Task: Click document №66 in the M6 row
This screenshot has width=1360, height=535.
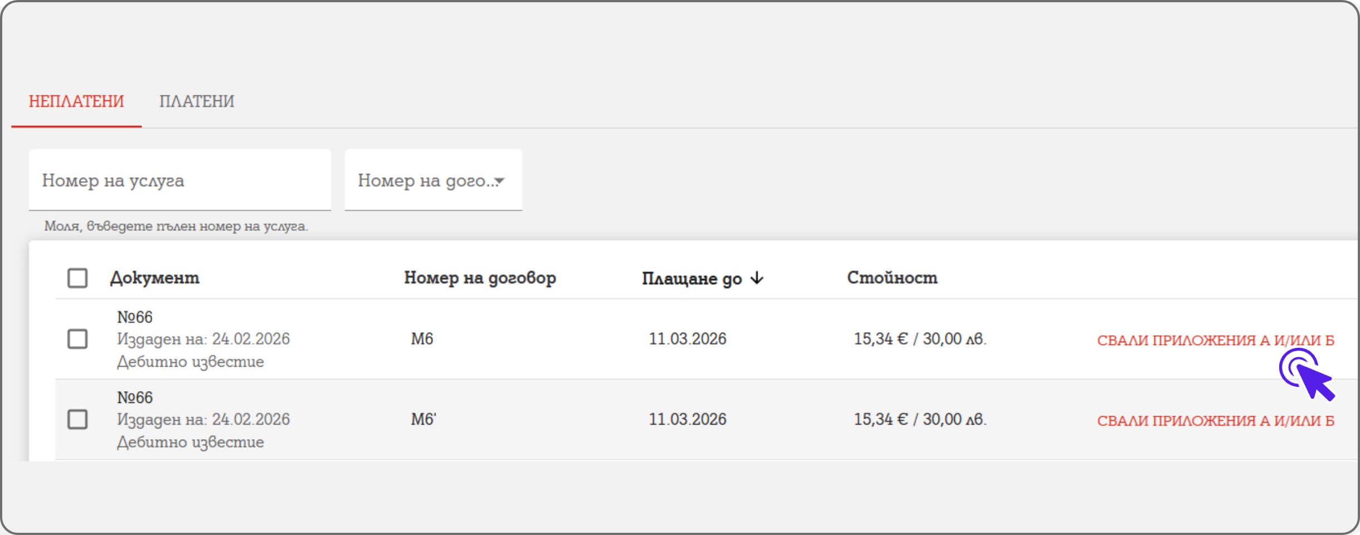Action: coord(135,317)
